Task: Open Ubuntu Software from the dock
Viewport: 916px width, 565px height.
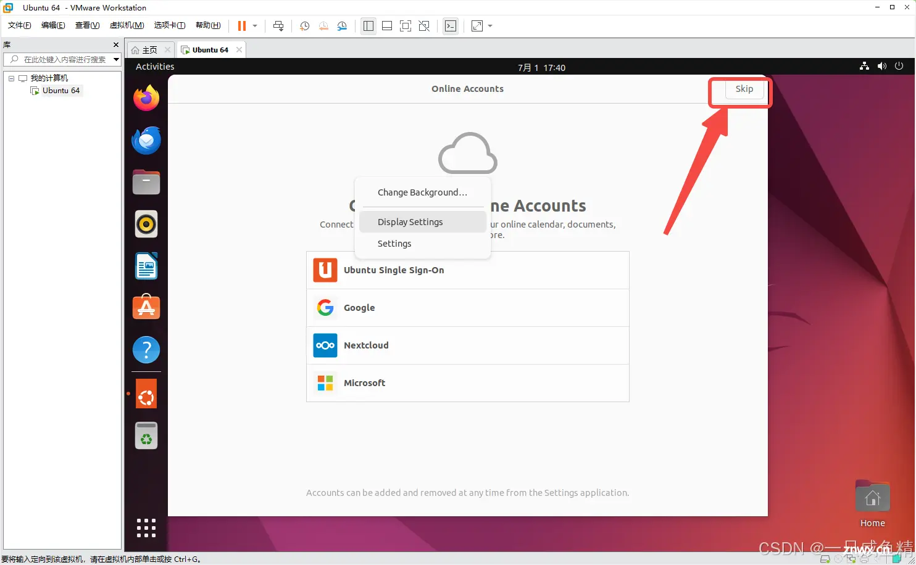Action: [146, 307]
